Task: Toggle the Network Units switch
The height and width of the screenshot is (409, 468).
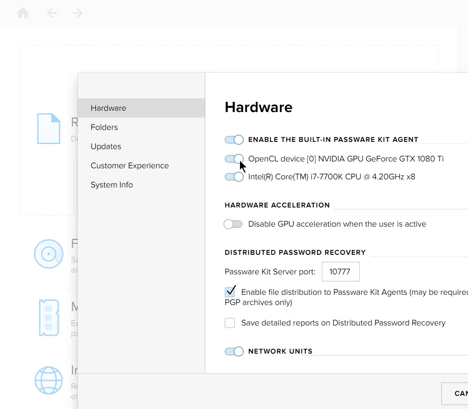Action: (x=234, y=351)
